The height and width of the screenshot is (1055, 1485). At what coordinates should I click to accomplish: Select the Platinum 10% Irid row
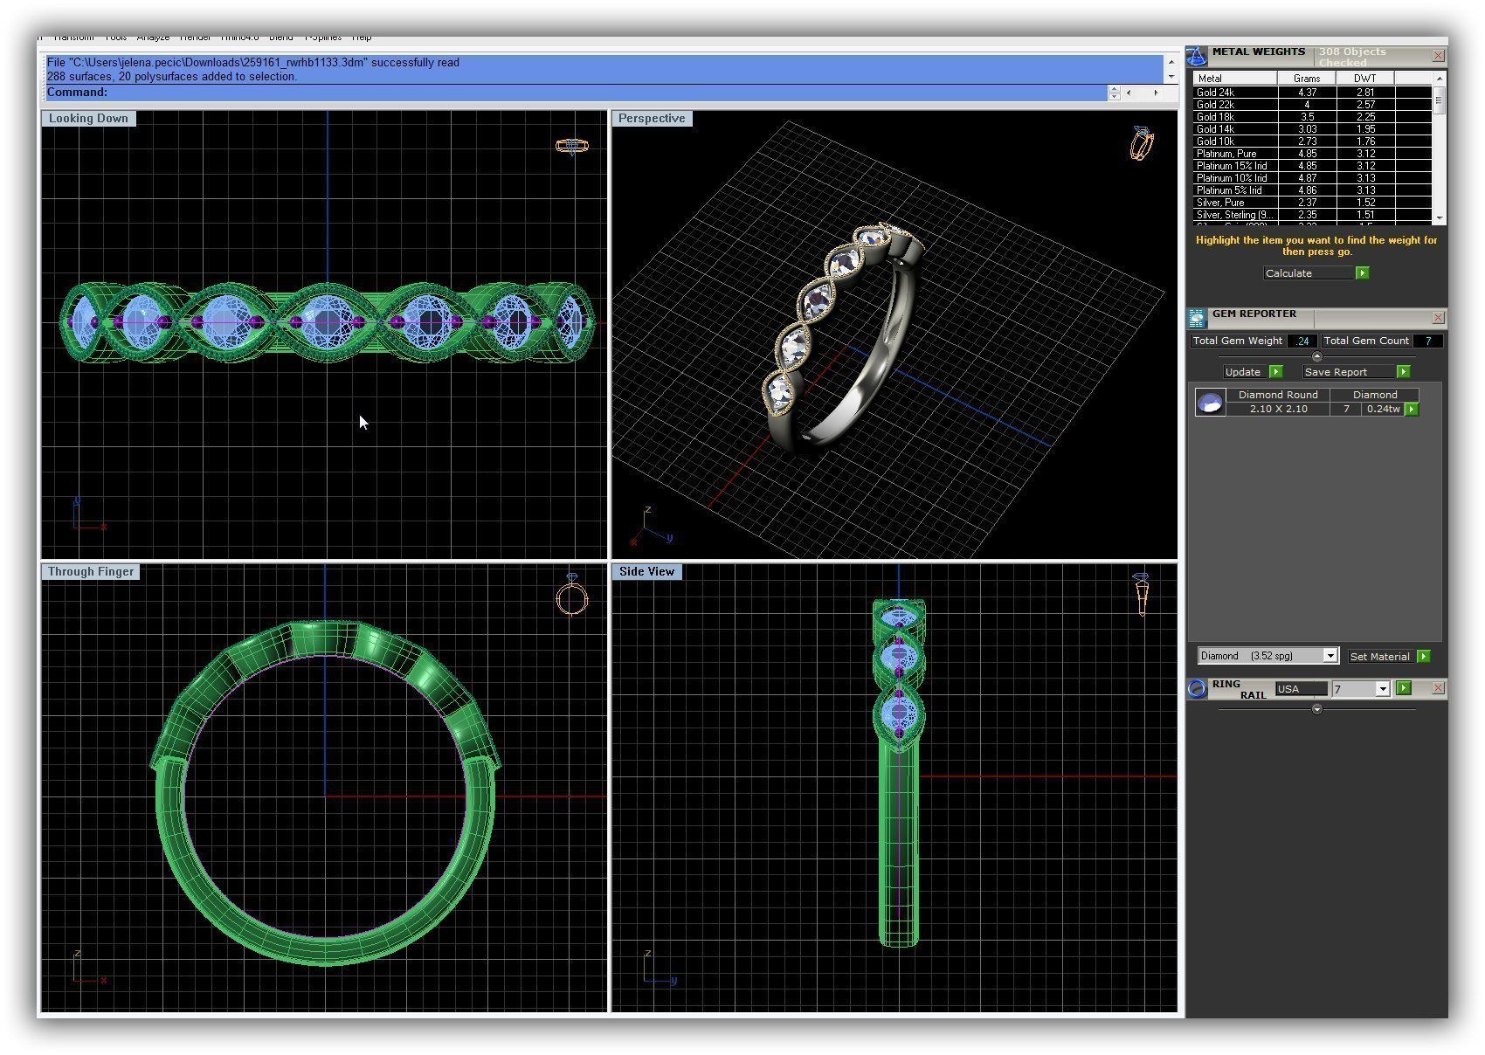point(1313,177)
